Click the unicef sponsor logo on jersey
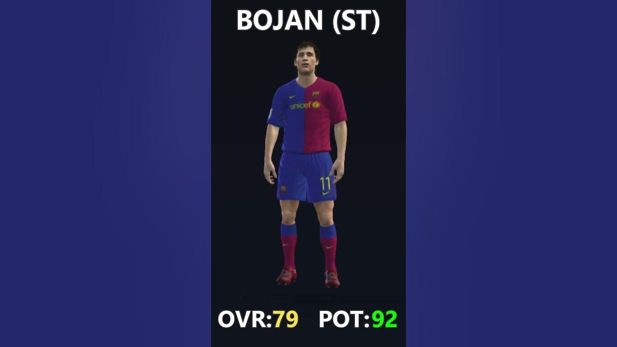Image resolution: width=617 pixels, height=347 pixels. (x=305, y=105)
